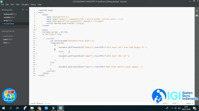Open main.css in project tree
199x111 pixels.
(x=7, y=43)
